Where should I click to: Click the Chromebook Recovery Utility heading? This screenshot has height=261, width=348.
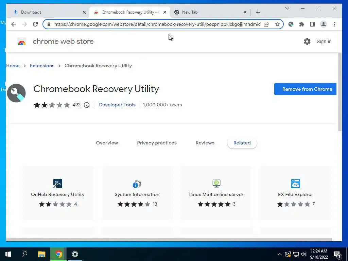96,89
